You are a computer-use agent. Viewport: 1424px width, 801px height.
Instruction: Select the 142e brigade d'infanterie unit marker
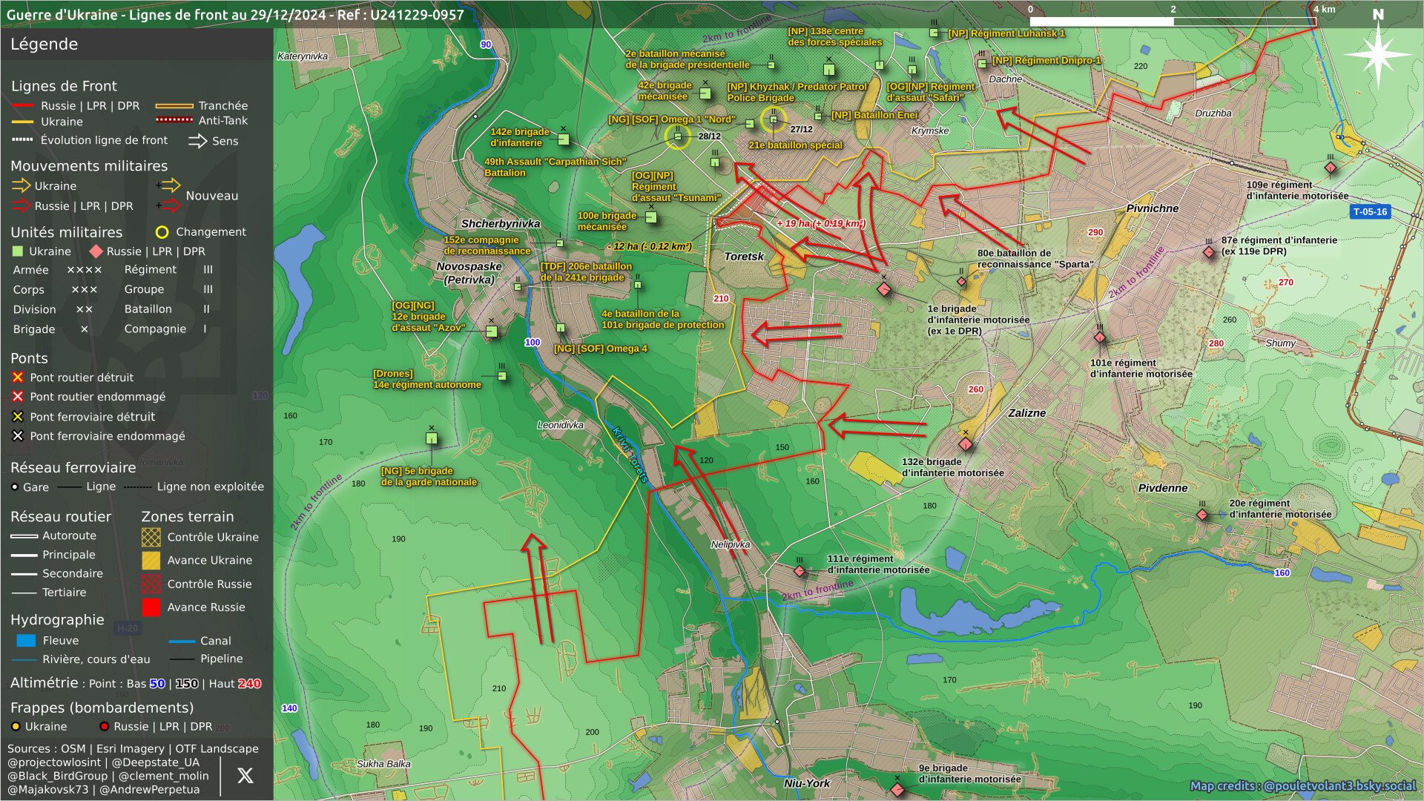coord(564,139)
